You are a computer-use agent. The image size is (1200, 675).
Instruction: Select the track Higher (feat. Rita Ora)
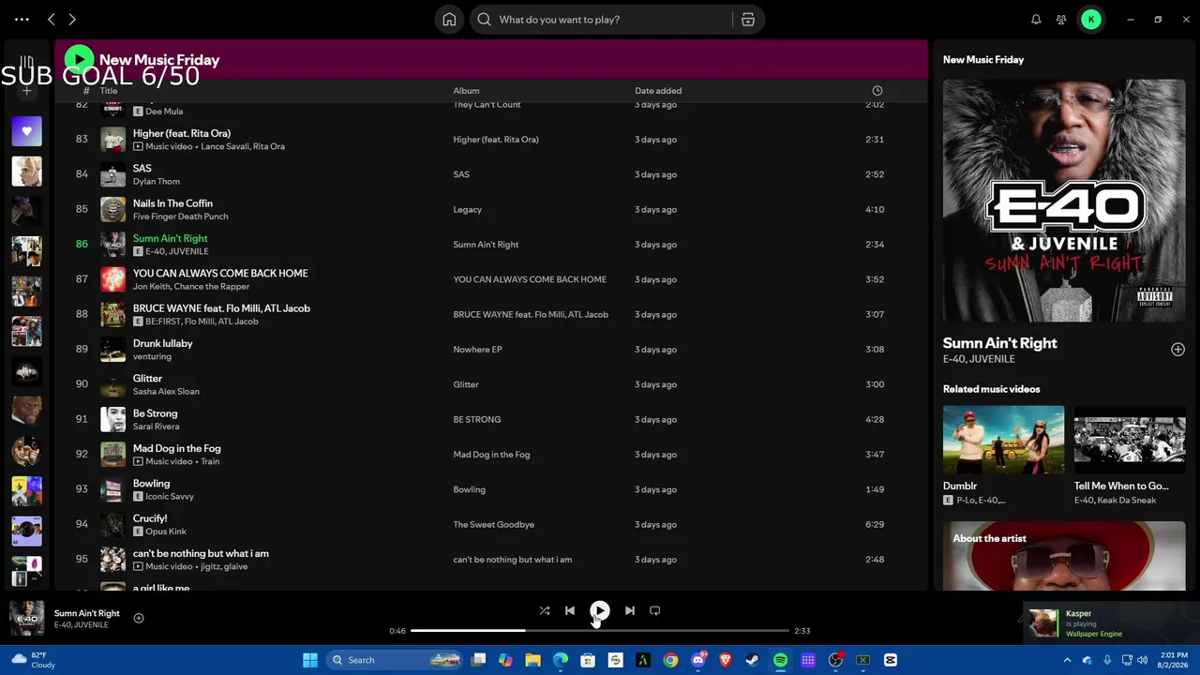(182, 133)
